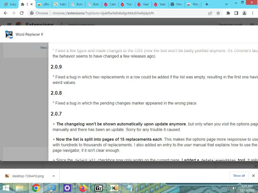Click 'The changelog won't be shown automatically' text

121,124
